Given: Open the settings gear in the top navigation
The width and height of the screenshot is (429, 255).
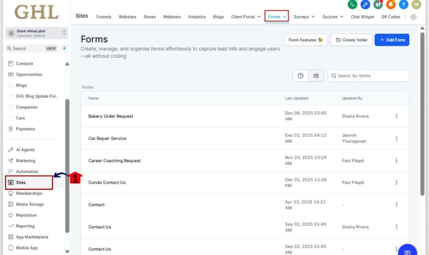Looking at the screenshot, I should (413, 17).
